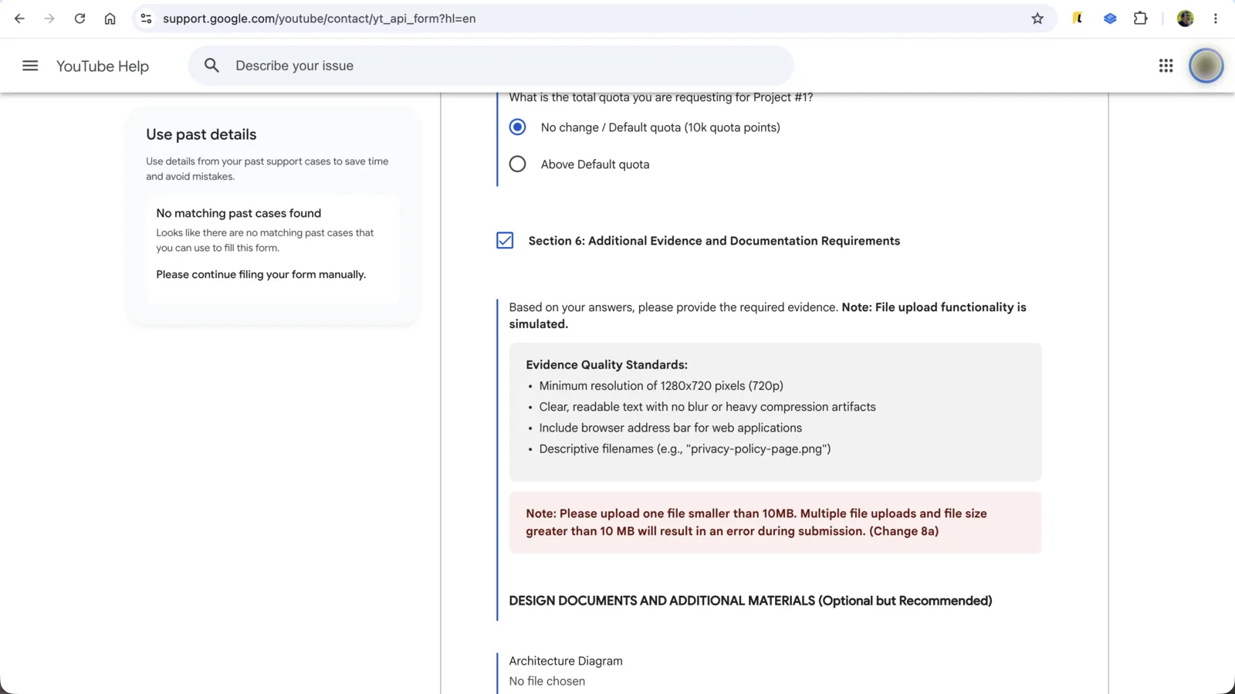The height and width of the screenshot is (694, 1235).
Task: Choose a file for Architecture Diagram
Action: click(547, 681)
